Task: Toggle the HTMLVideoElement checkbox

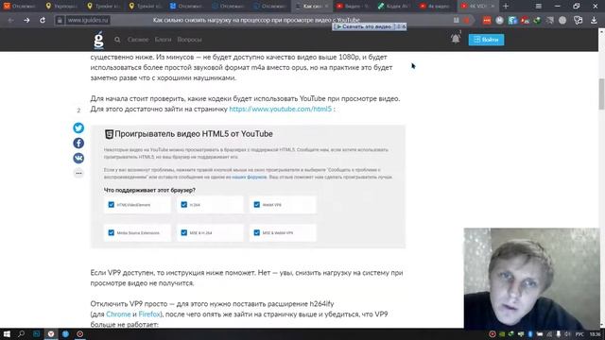Action: pyautogui.click(x=112, y=205)
